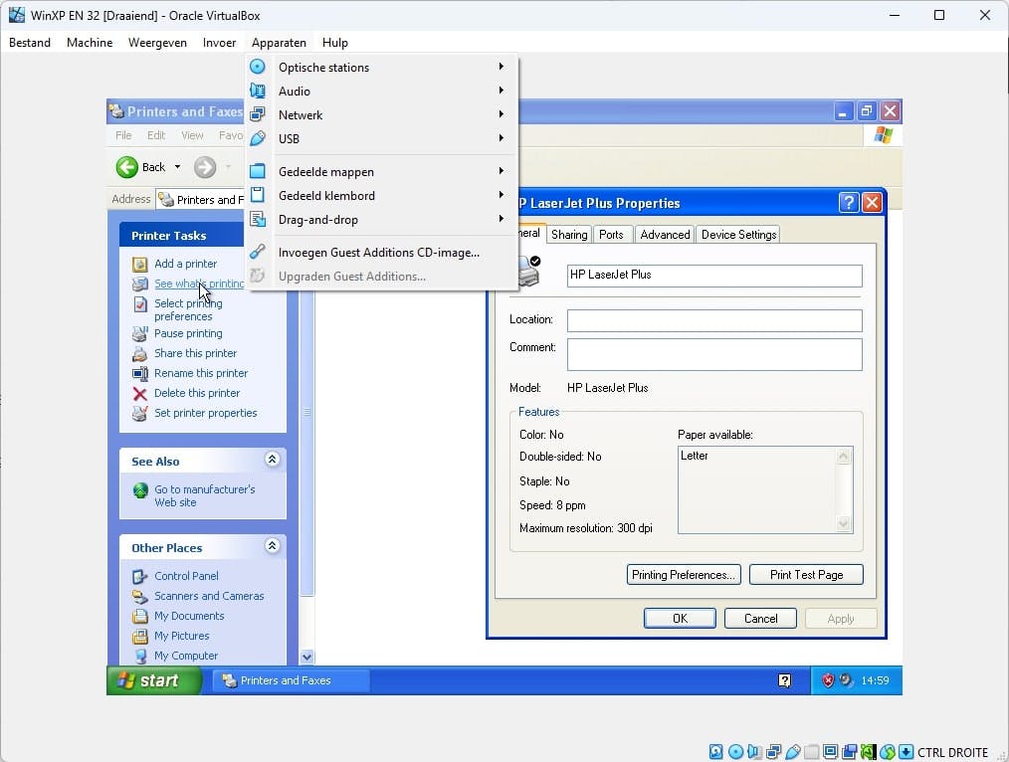
Task: Expand the Gedeelde mappen submenu arrow
Action: pyautogui.click(x=501, y=171)
